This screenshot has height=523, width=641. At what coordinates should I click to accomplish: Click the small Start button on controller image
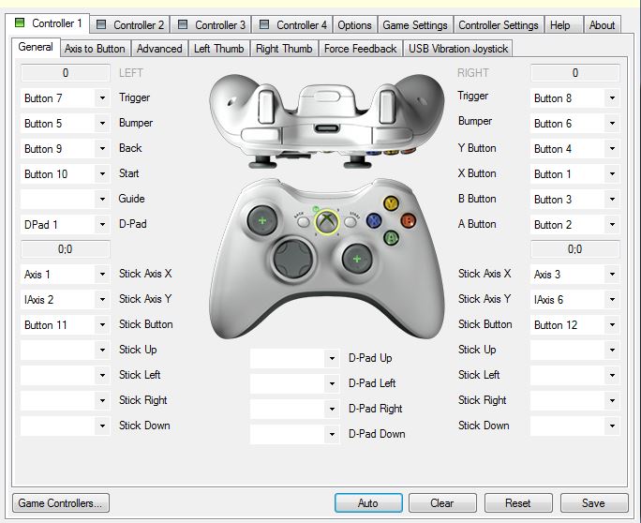[x=350, y=221]
